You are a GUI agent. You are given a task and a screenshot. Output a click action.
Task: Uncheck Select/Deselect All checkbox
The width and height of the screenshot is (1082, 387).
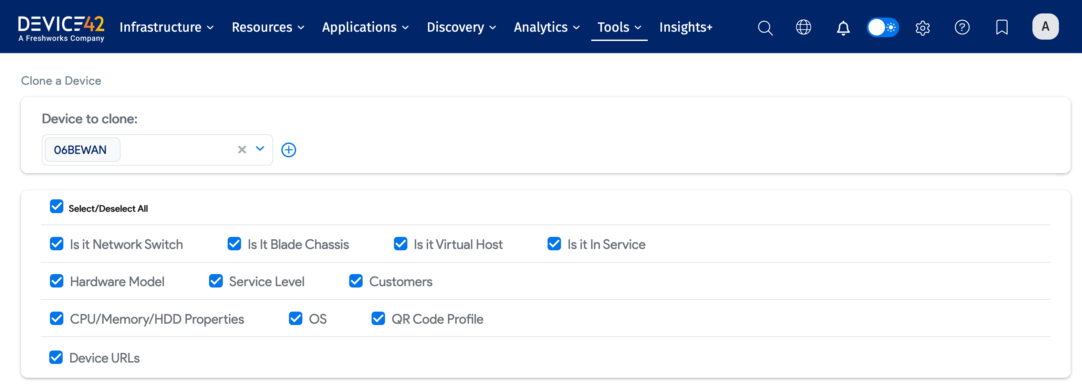(57, 207)
